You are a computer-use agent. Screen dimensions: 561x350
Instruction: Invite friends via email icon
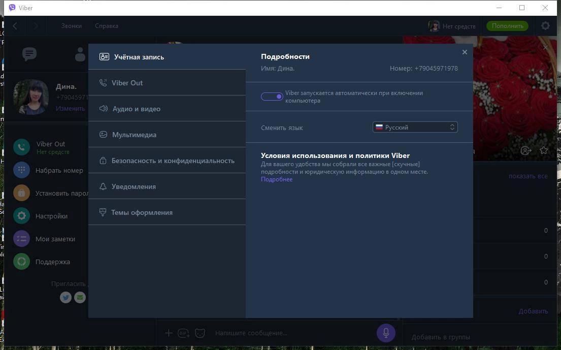(x=80, y=297)
